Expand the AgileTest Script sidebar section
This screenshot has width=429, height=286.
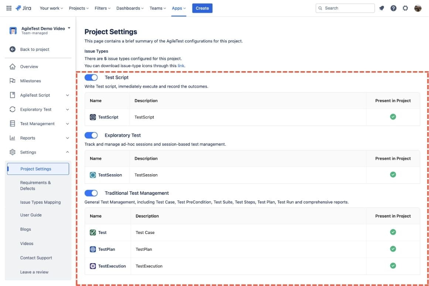pyautogui.click(x=67, y=95)
